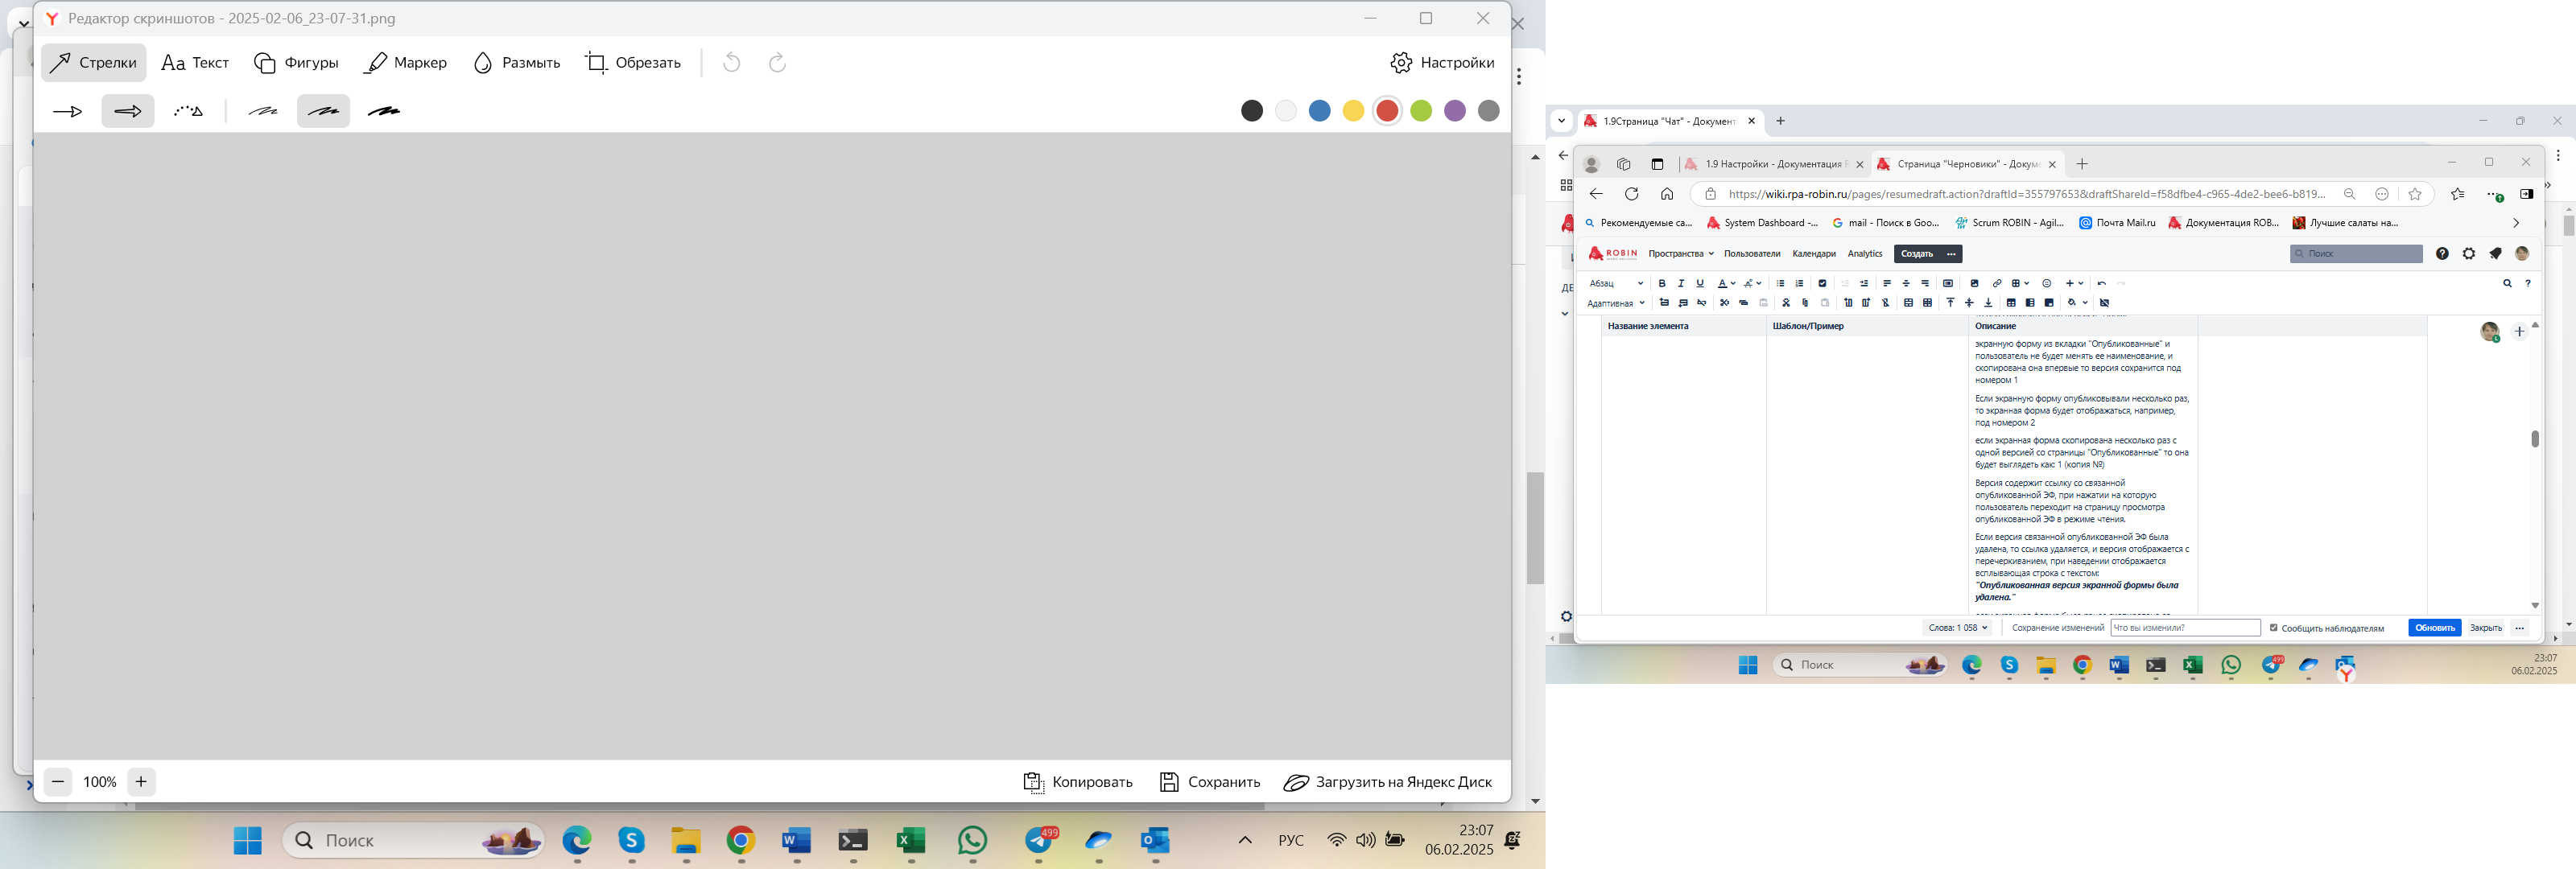Switch to the Страница "Черновики" browser tab
Viewport: 2576px width, 869px height.
coord(1967,164)
